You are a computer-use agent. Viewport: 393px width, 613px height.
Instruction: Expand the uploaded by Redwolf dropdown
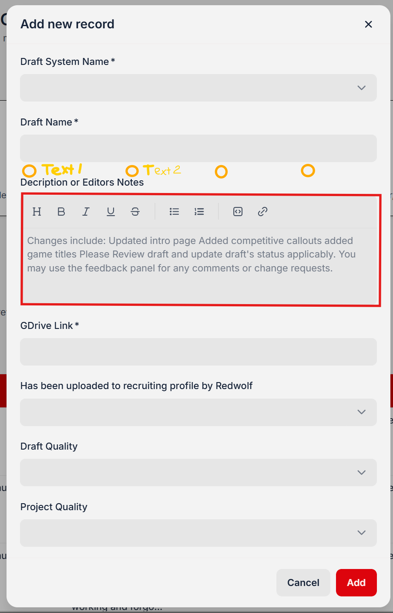click(198, 412)
